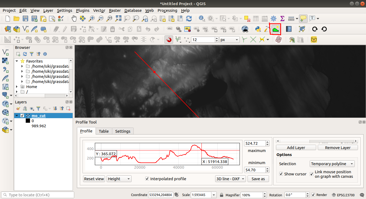
Task: Increase the maximum value spinner
Action: coord(267,142)
